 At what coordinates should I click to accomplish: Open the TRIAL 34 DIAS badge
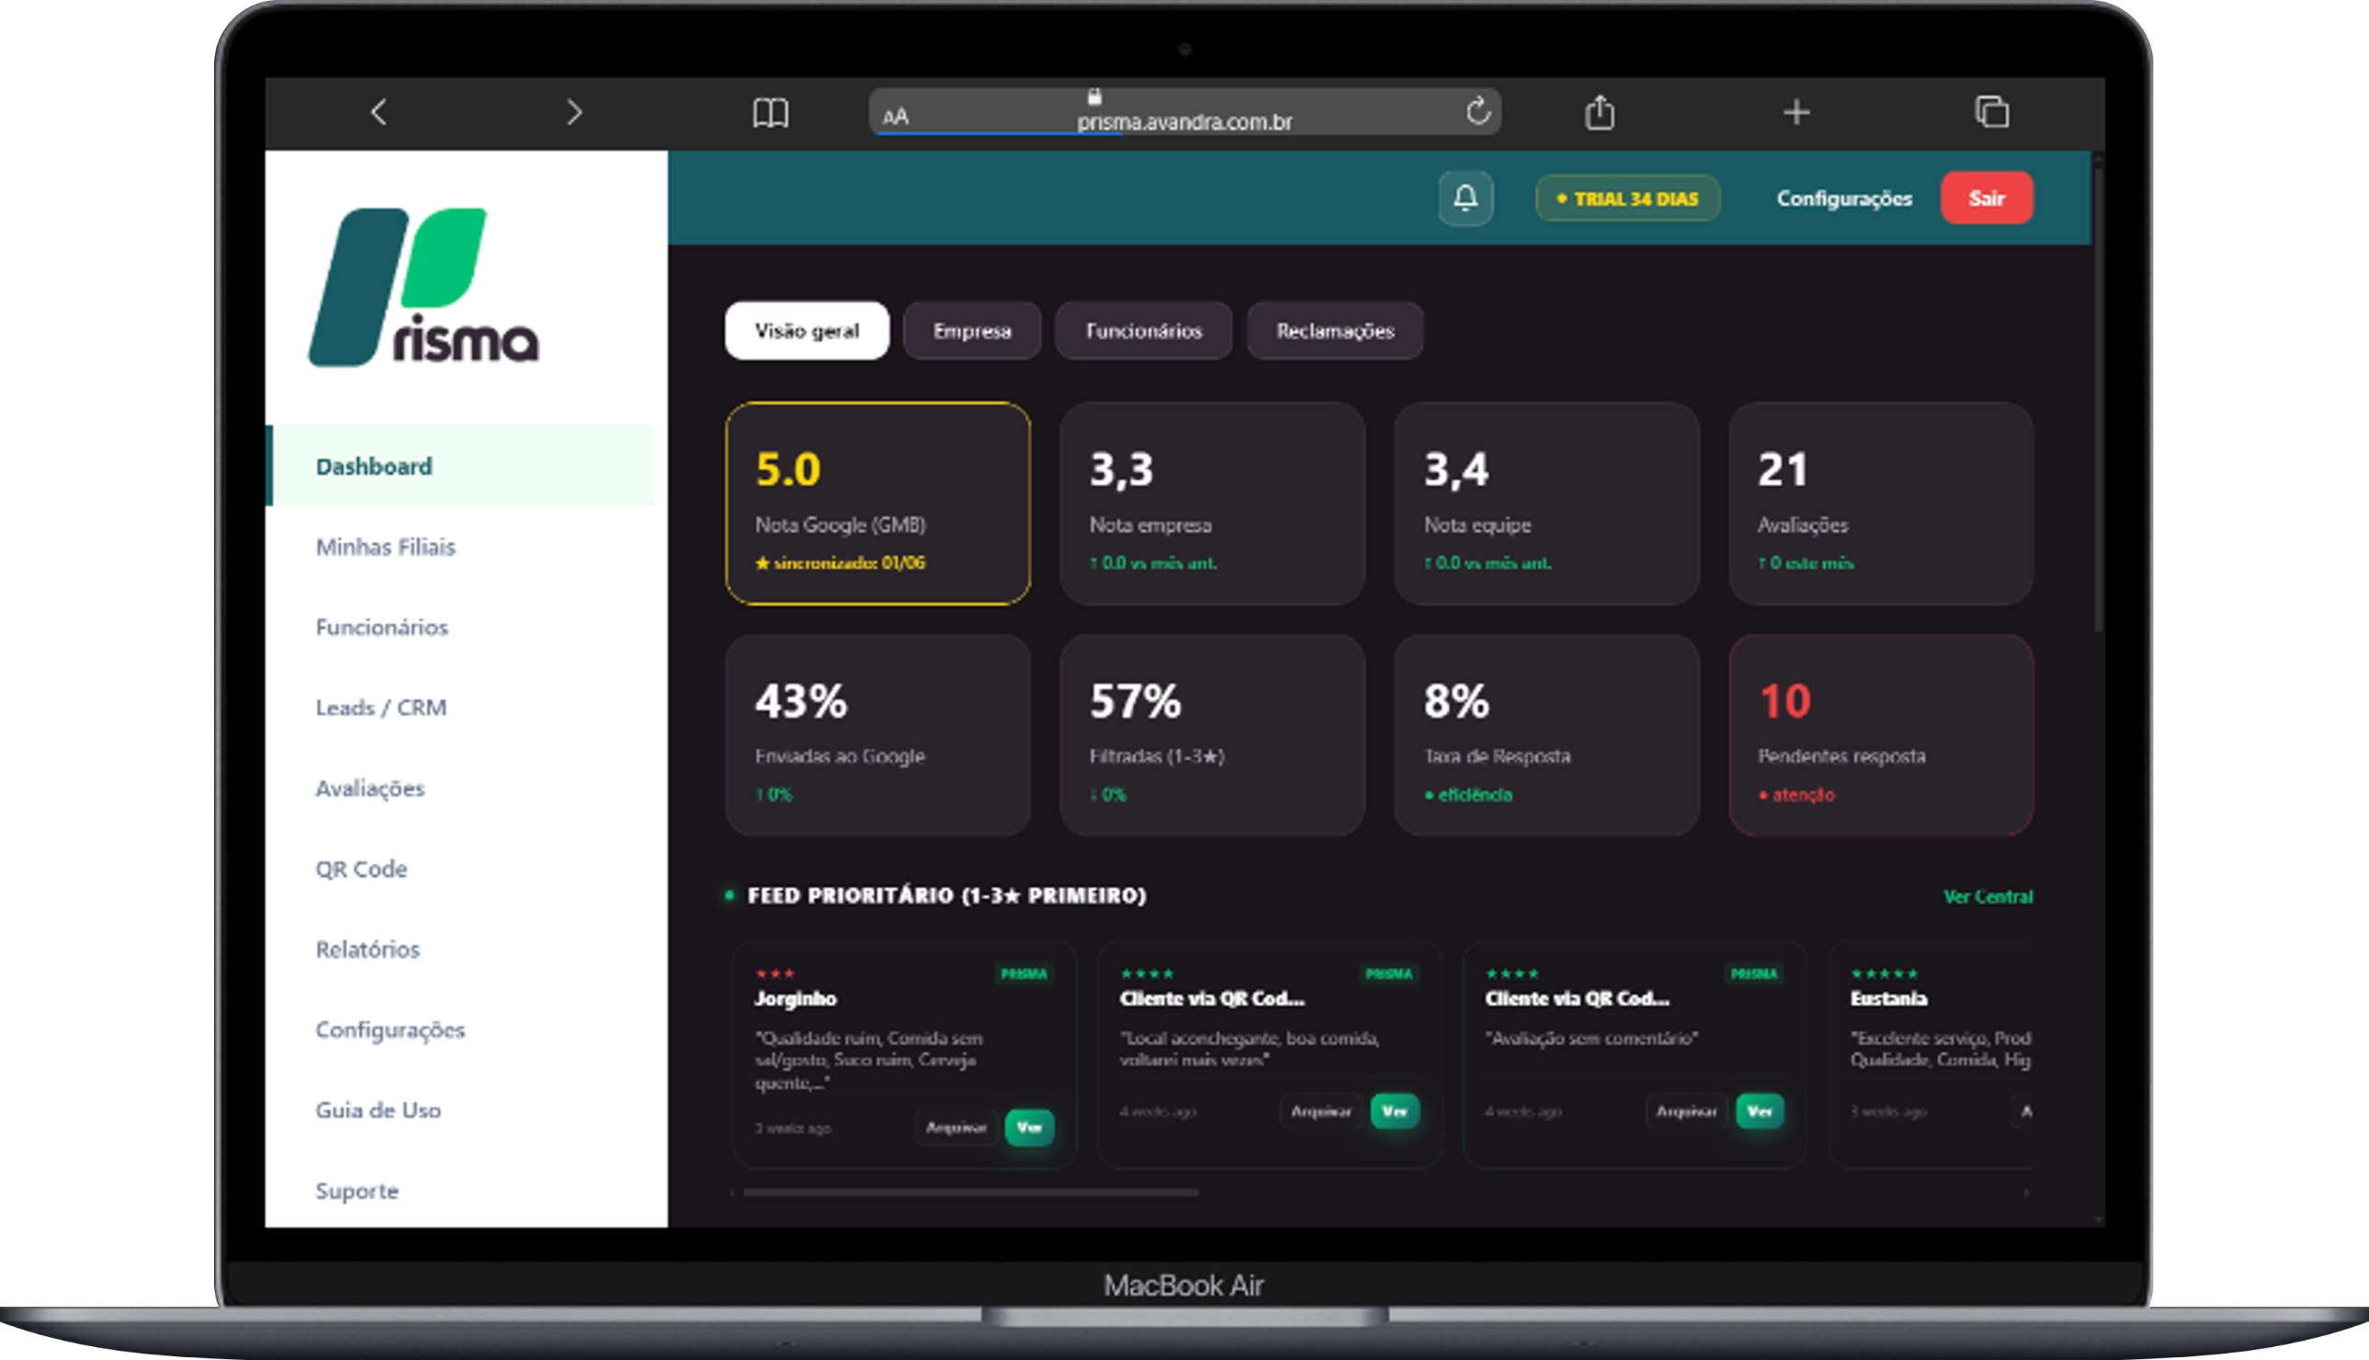tap(1627, 198)
